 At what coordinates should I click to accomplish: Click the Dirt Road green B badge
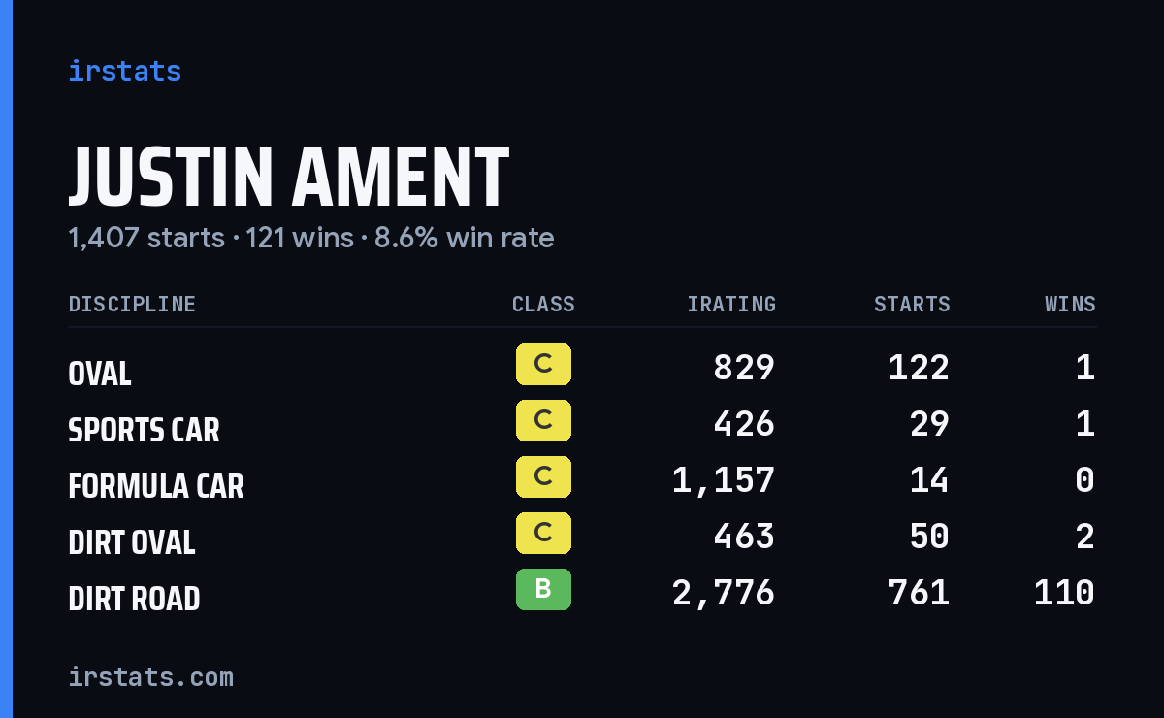543,590
